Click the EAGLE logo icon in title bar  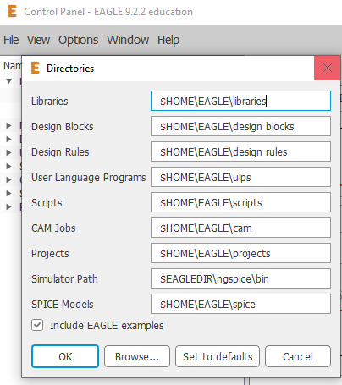tap(13, 12)
